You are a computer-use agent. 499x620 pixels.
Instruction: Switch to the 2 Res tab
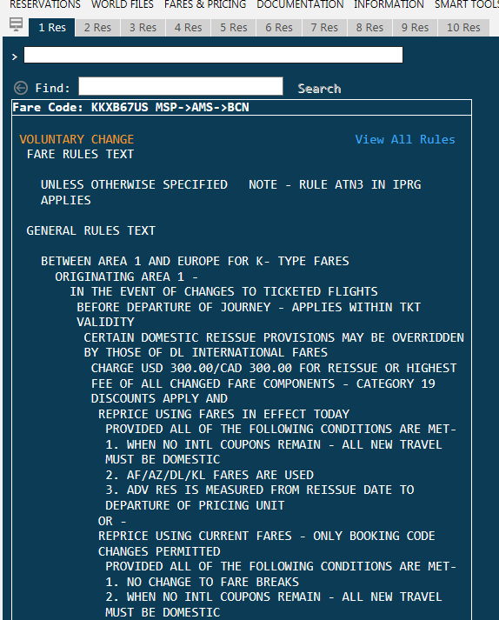[97, 27]
